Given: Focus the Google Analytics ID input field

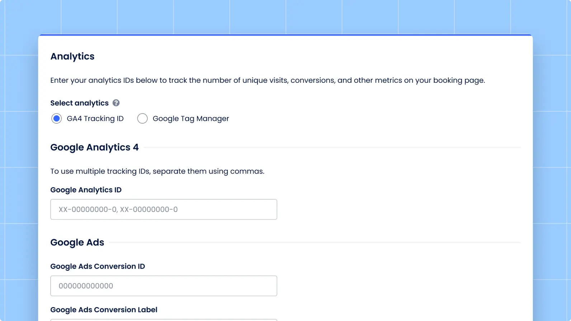Looking at the screenshot, I should pyautogui.click(x=164, y=210).
